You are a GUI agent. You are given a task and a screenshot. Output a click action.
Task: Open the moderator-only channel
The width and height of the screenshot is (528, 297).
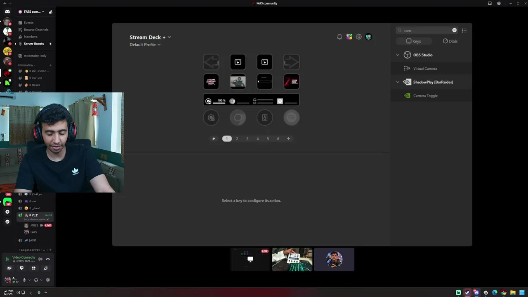point(35,56)
